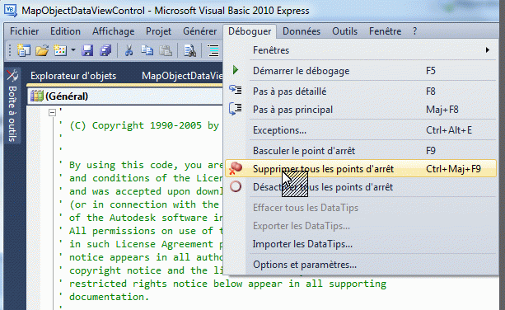The height and width of the screenshot is (310, 505).
Task: Open the Add New Item dropdown arrow
Action: tap(73, 50)
